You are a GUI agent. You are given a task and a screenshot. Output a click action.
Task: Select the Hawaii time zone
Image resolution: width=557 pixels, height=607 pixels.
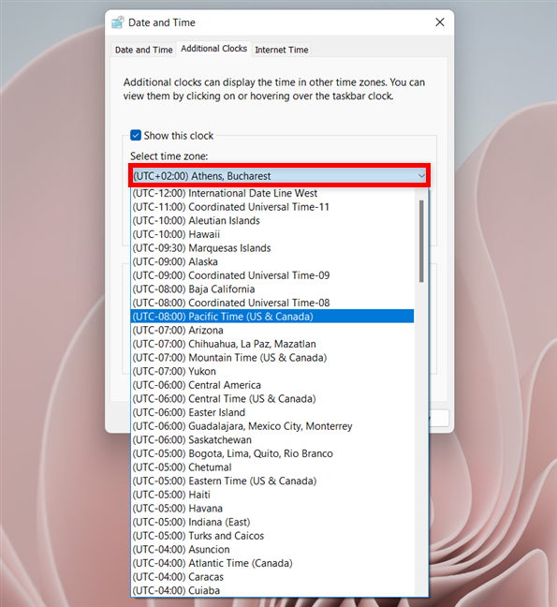tap(272, 234)
